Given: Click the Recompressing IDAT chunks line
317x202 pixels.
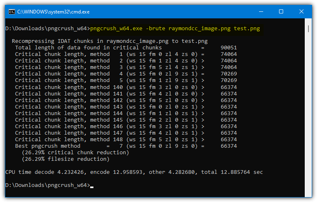Looking at the screenshot, I should tap(110, 41).
